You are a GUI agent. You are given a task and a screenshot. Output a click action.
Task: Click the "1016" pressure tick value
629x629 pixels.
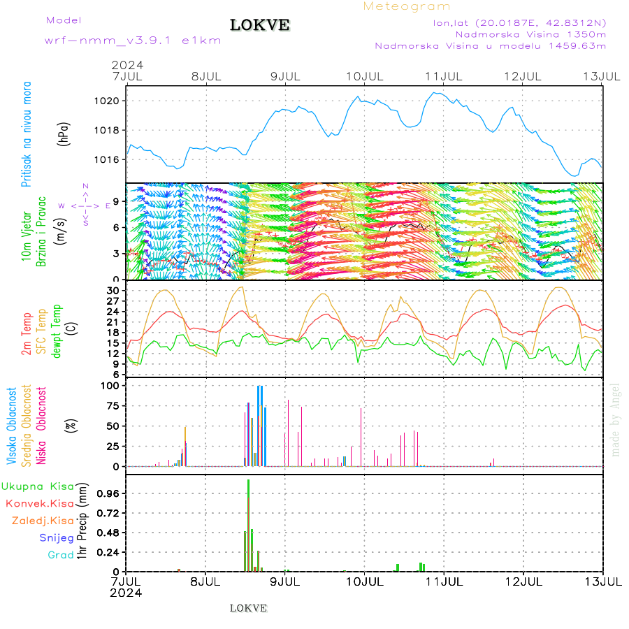click(107, 159)
